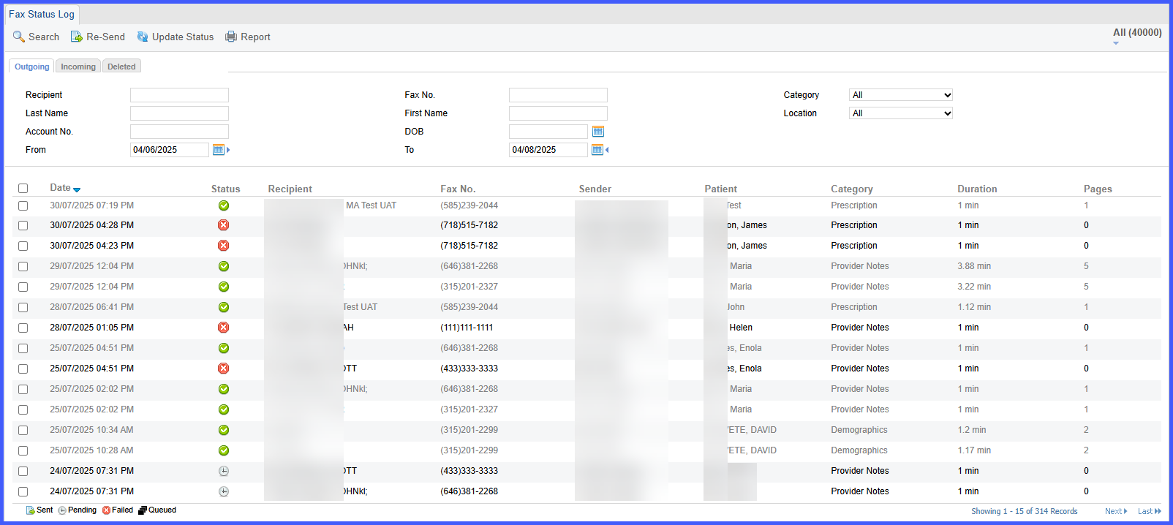Click Demographics in 25/07/2025 10:34 AM row

click(x=859, y=430)
